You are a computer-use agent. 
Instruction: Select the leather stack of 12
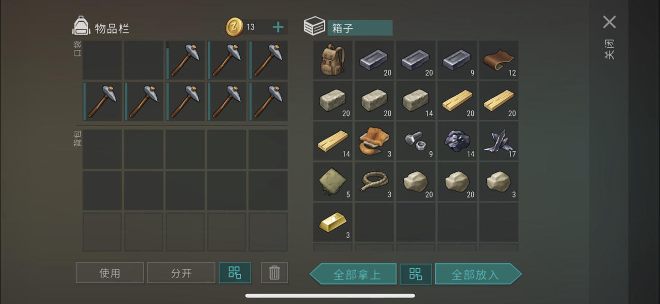[499, 60]
